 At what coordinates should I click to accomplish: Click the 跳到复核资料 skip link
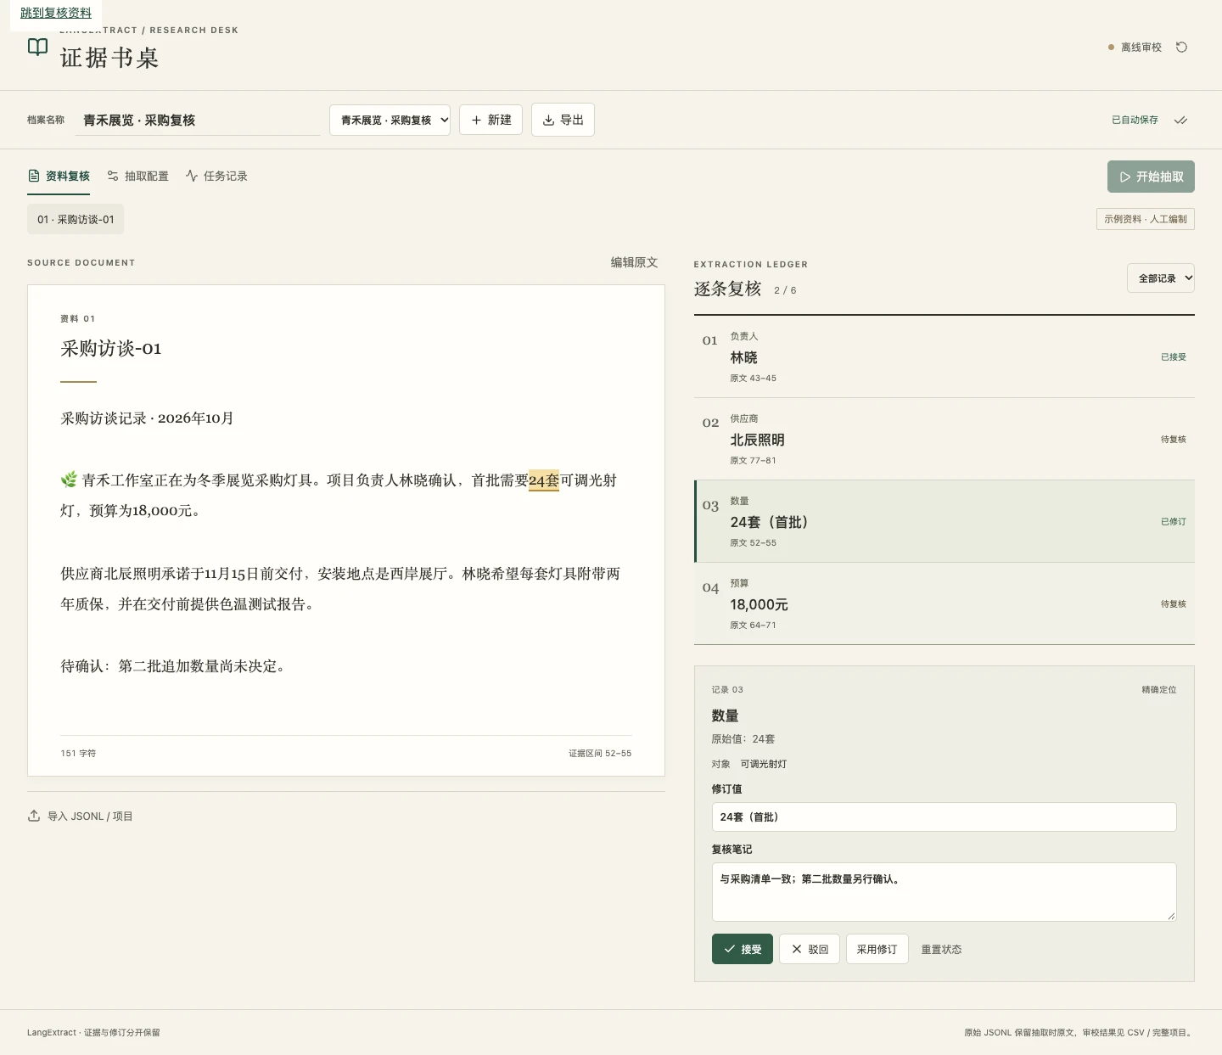click(x=56, y=13)
